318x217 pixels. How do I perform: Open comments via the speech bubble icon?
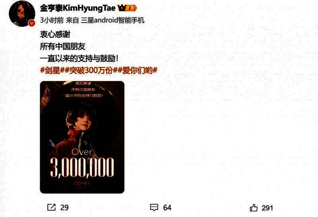pyautogui.click(x=154, y=207)
